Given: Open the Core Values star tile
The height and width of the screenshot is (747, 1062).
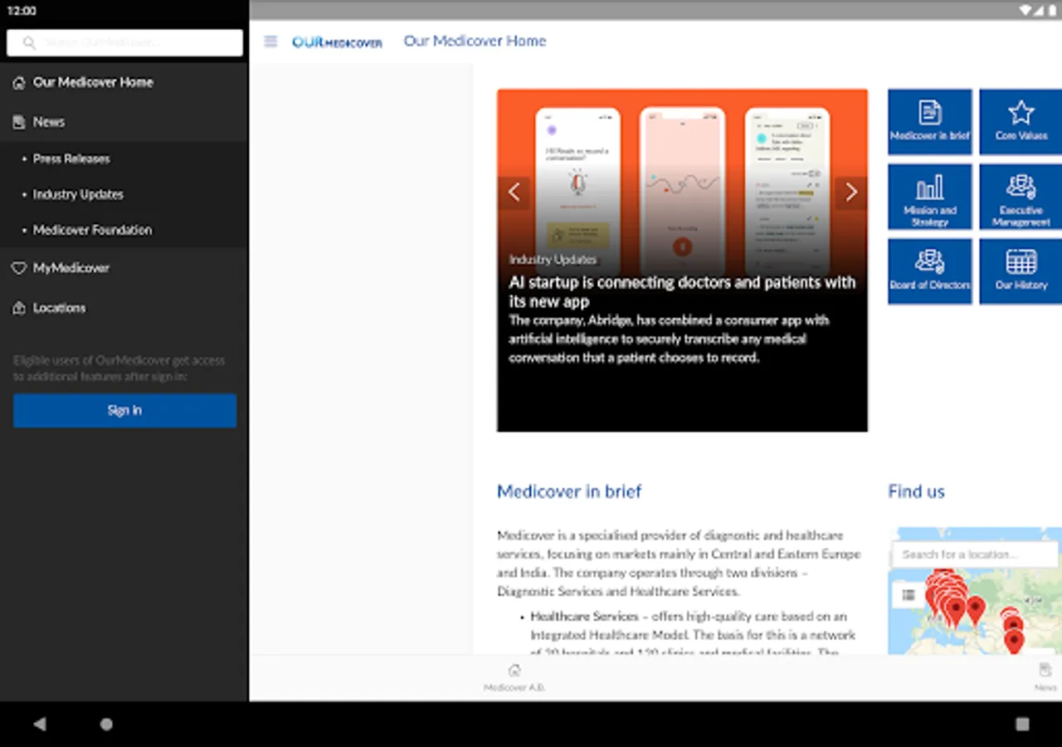Looking at the screenshot, I should click(x=1021, y=122).
